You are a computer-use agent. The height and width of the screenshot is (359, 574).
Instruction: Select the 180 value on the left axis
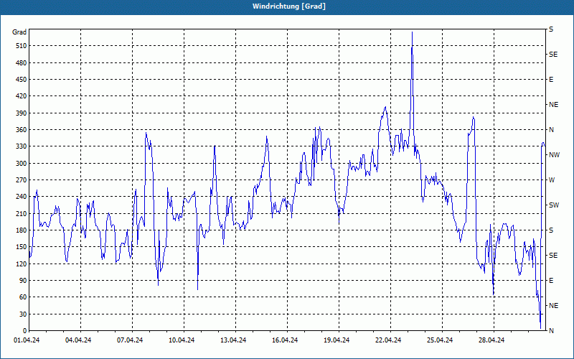click(22, 230)
